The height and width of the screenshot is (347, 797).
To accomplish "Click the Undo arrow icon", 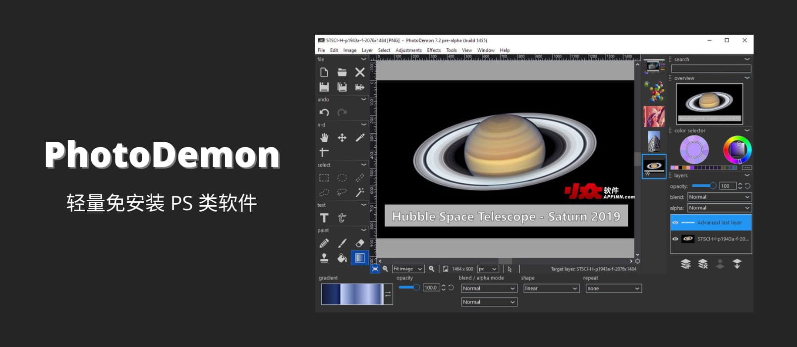I will point(324,113).
